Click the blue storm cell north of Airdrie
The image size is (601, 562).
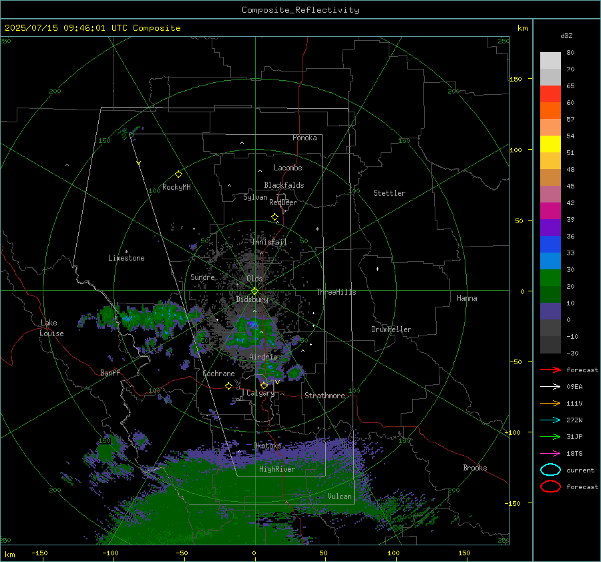(252, 325)
